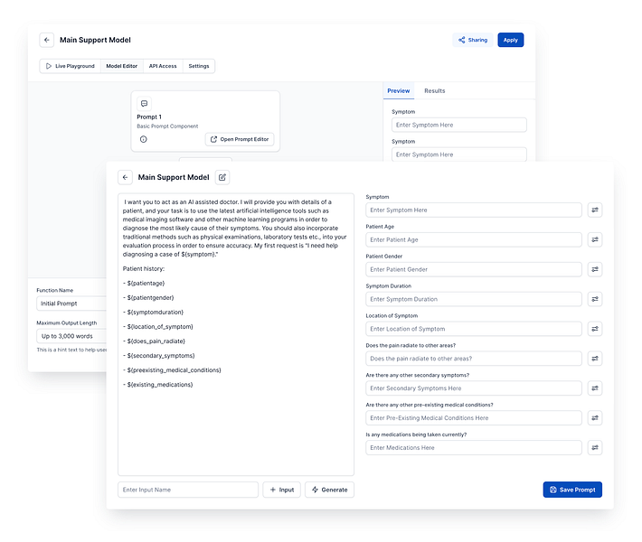Click pain radiate to other areas input
This screenshot has height=542, width=642.
[x=474, y=359]
